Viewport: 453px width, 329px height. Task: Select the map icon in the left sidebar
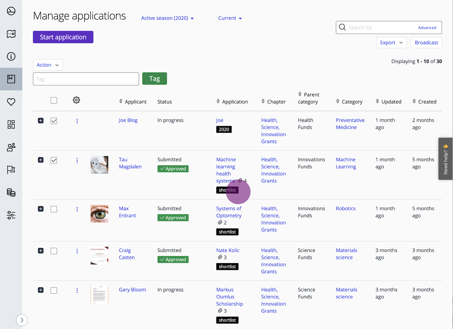pyautogui.click(x=11, y=34)
